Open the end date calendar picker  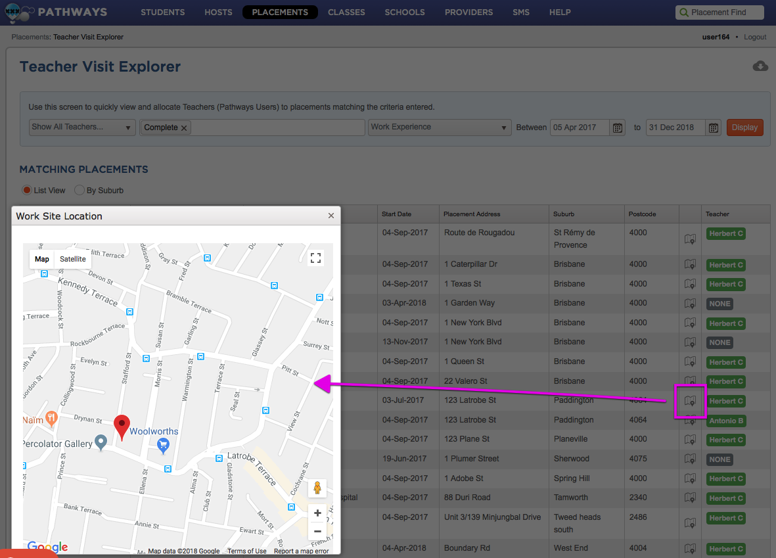tap(713, 128)
